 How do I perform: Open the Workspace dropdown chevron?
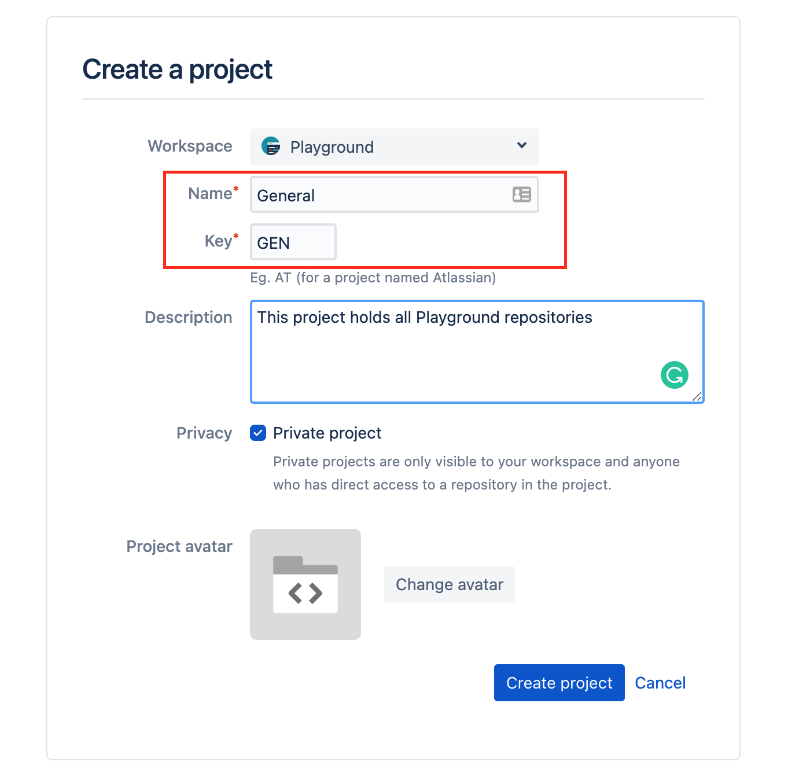(x=522, y=145)
